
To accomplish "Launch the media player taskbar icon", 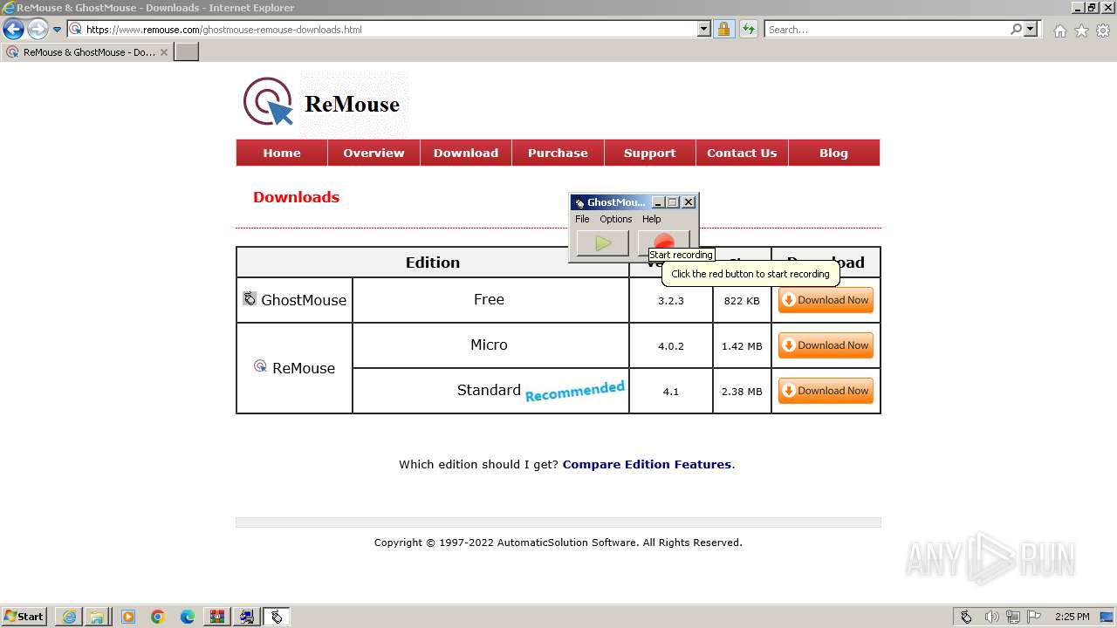I will click(x=128, y=617).
